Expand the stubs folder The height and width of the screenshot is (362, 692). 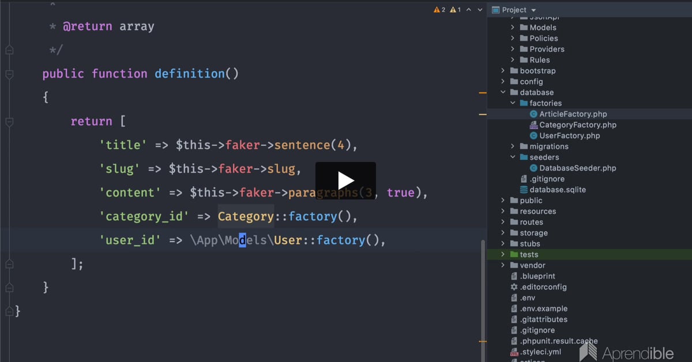503,244
